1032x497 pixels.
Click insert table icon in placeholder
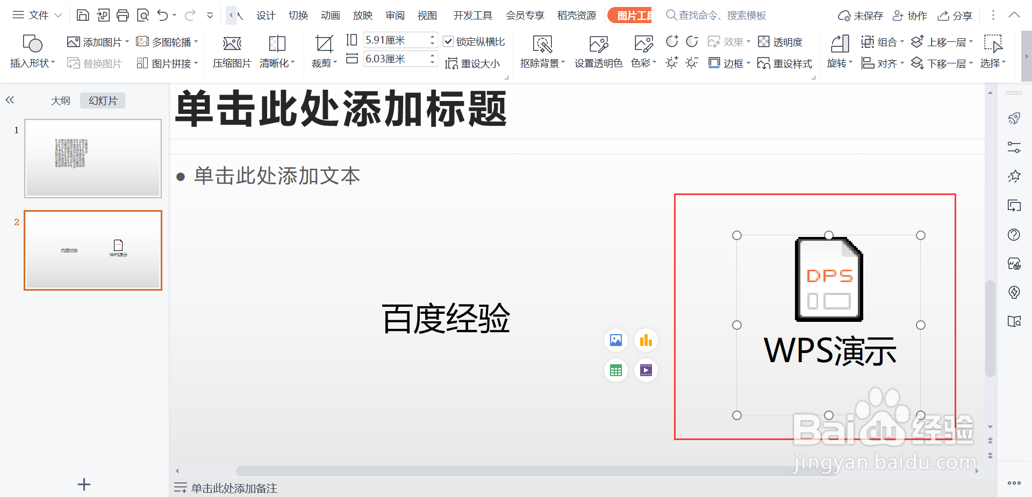pos(616,370)
